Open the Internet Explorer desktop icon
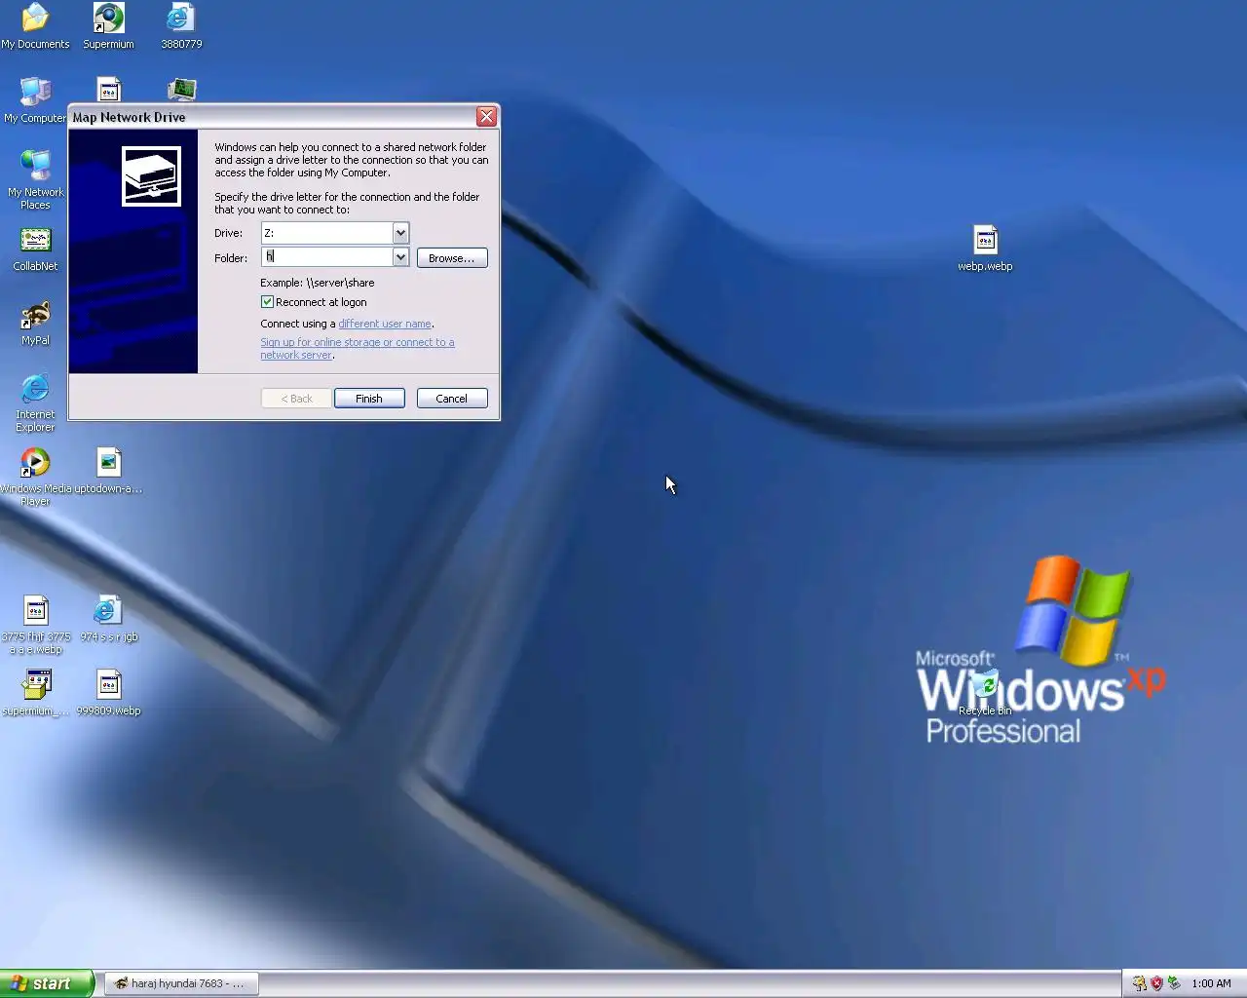 click(x=35, y=401)
